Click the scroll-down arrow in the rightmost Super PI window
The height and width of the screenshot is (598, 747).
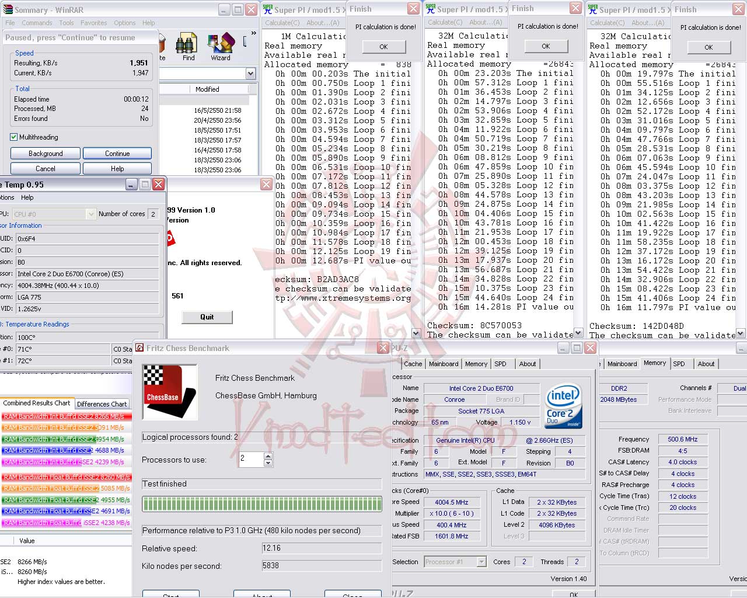741,333
